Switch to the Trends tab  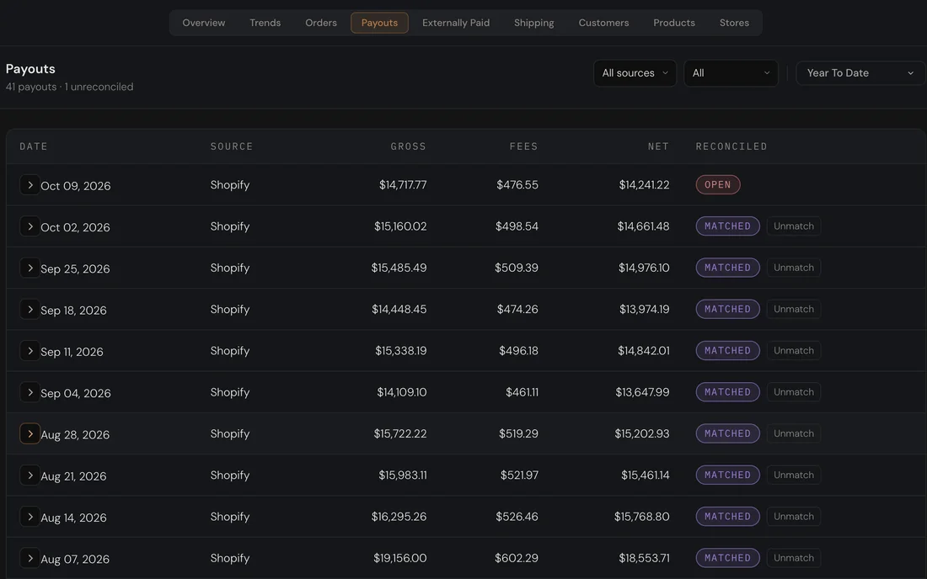click(x=265, y=23)
